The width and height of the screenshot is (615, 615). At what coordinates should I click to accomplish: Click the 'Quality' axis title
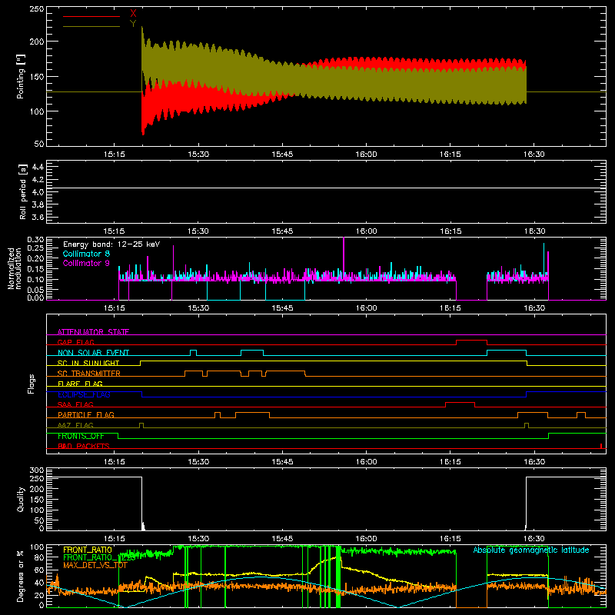[x=21, y=499]
